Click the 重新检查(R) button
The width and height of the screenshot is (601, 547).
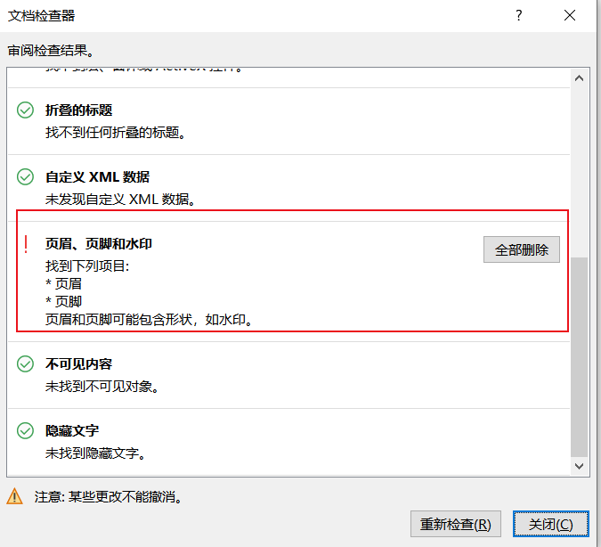point(455,524)
